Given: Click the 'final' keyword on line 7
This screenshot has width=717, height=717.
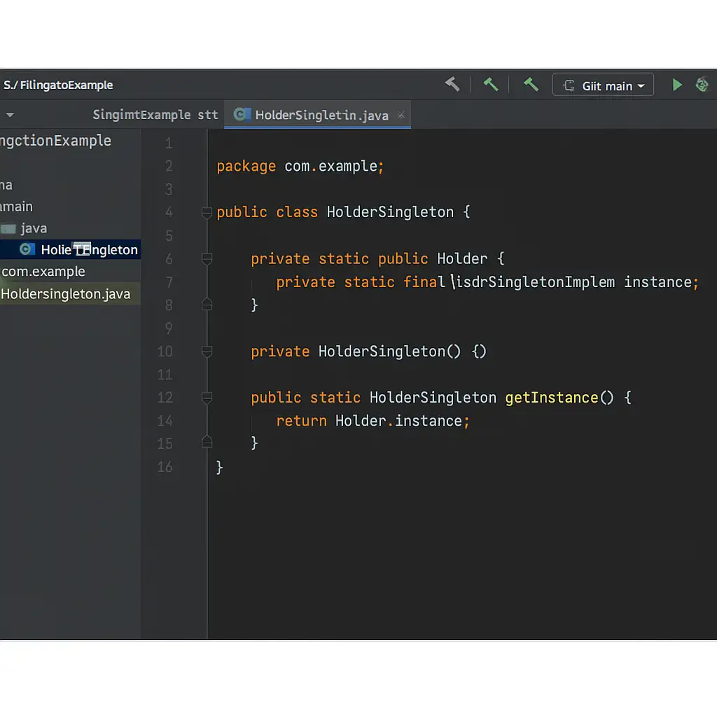Looking at the screenshot, I should 424,281.
